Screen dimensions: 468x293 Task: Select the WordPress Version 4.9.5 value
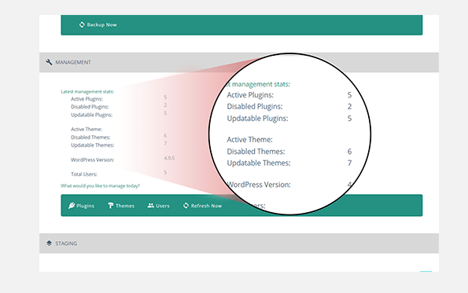pyautogui.click(x=169, y=158)
